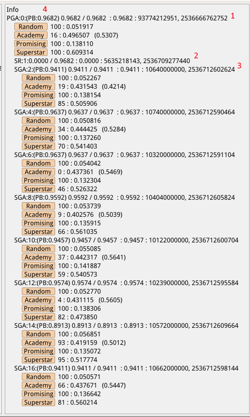
Task: Click the Superstar button under PGA:0
Action: click(31, 52)
